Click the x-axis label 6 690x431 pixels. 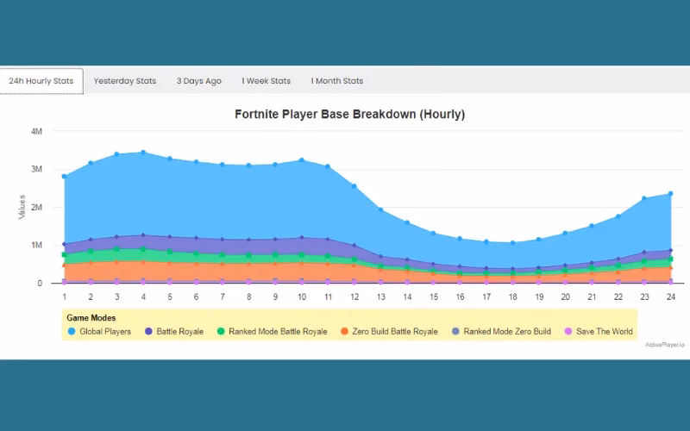[197, 297]
